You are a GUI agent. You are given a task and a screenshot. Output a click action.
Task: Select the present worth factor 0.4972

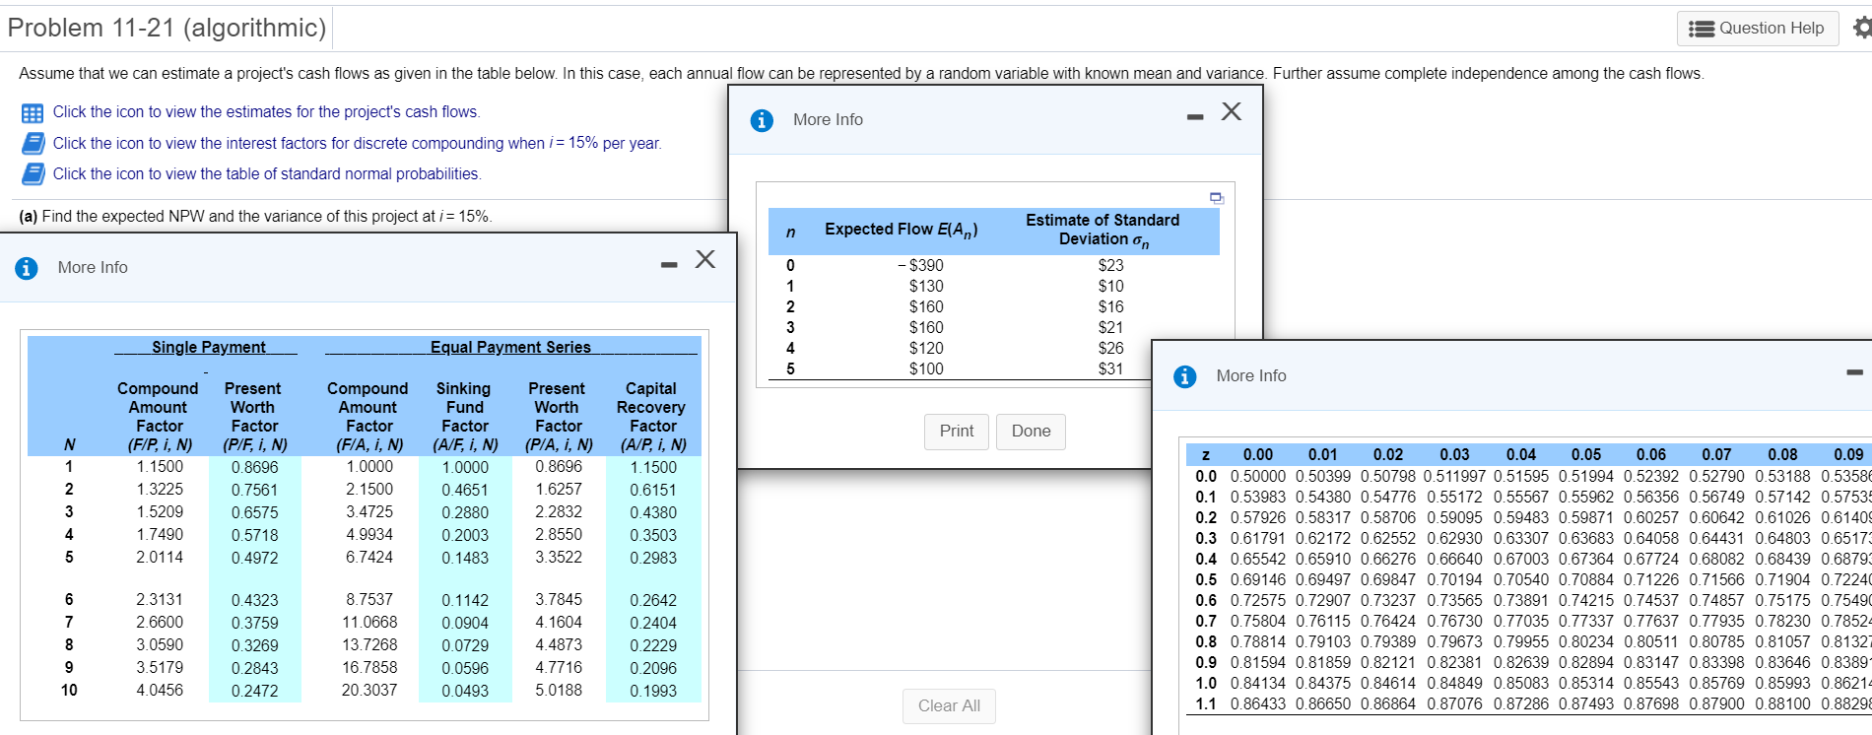tap(254, 559)
